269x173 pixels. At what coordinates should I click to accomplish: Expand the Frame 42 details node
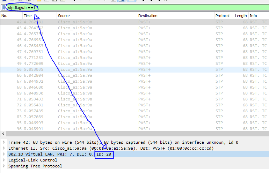click(4, 142)
